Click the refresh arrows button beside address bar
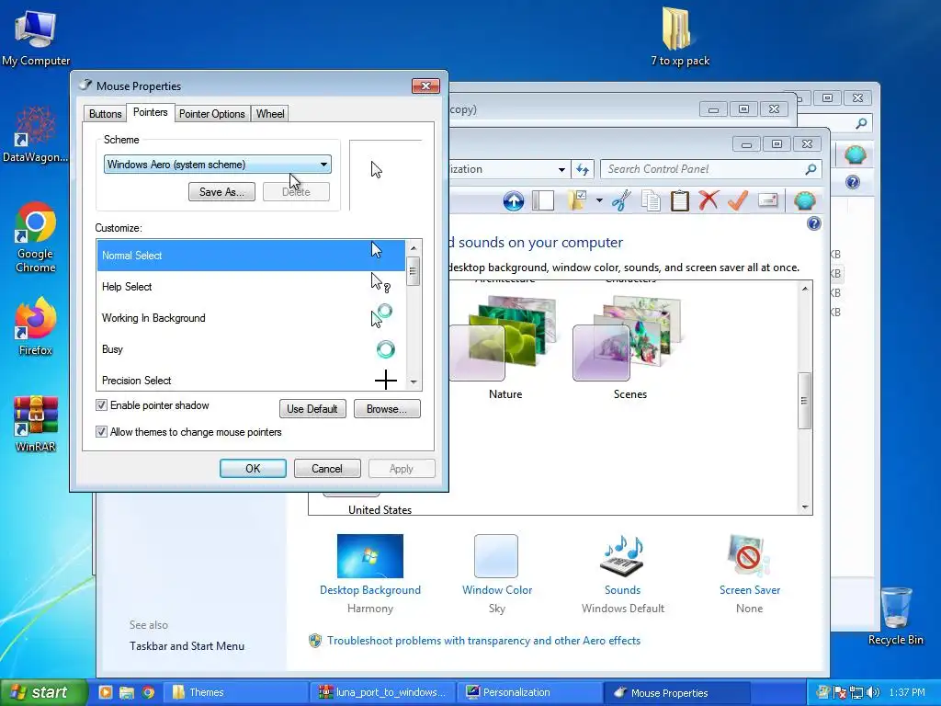The width and height of the screenshot is (941, 706). tap(582, 169)
